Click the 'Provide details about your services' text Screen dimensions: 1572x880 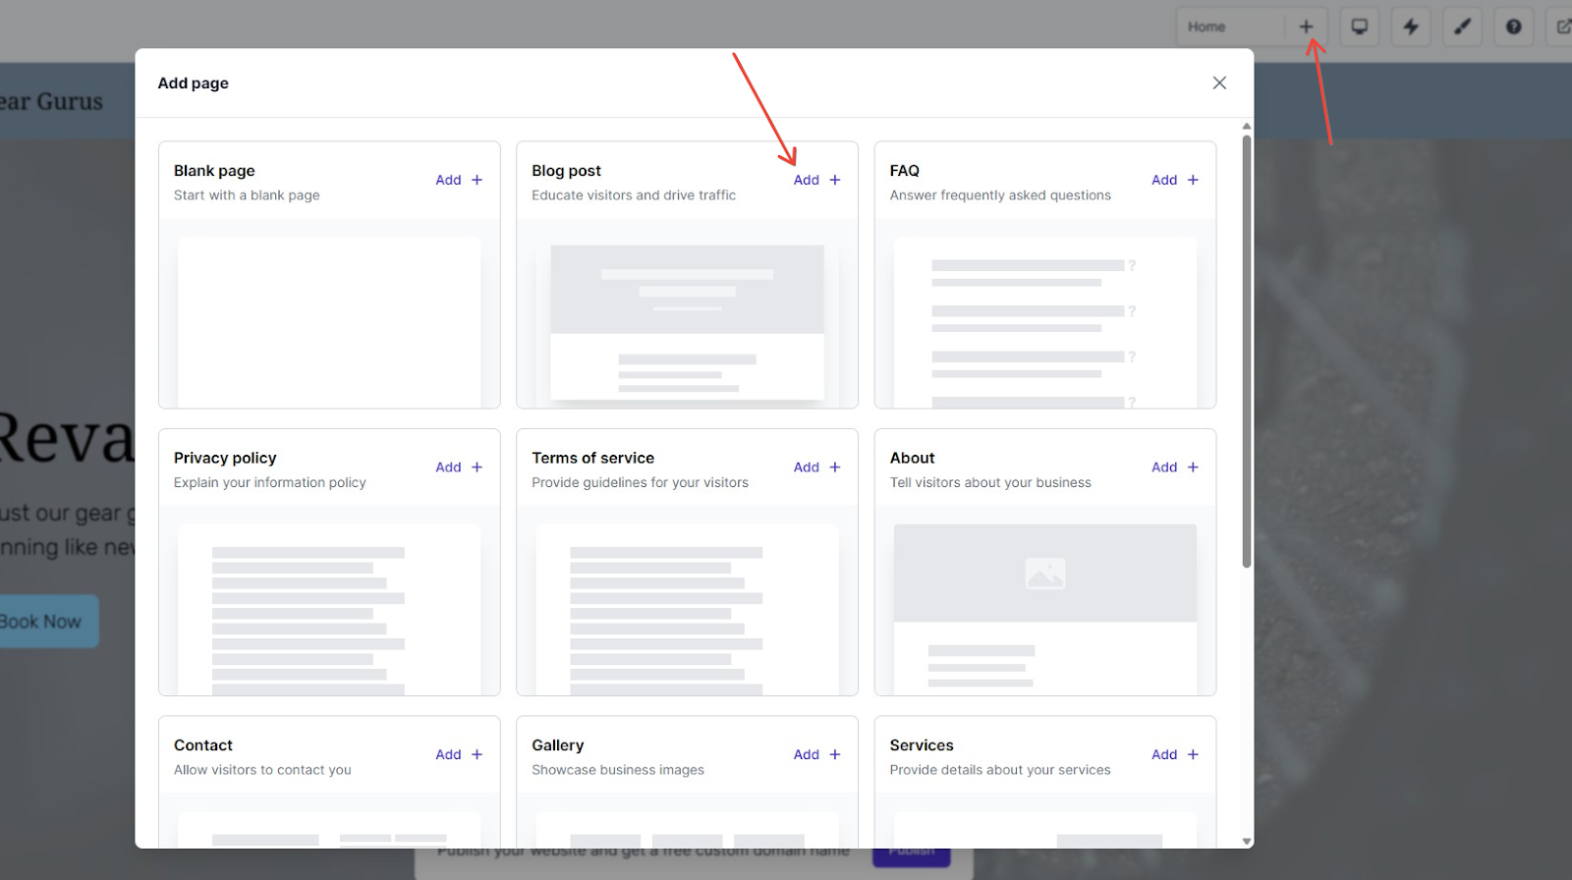click(1000, 770)
